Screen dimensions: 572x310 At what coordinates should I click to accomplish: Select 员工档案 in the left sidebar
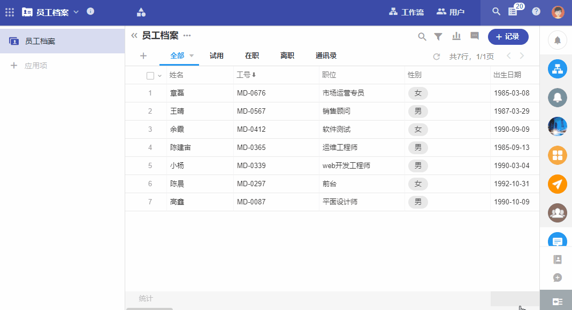(x=40, y=41)
